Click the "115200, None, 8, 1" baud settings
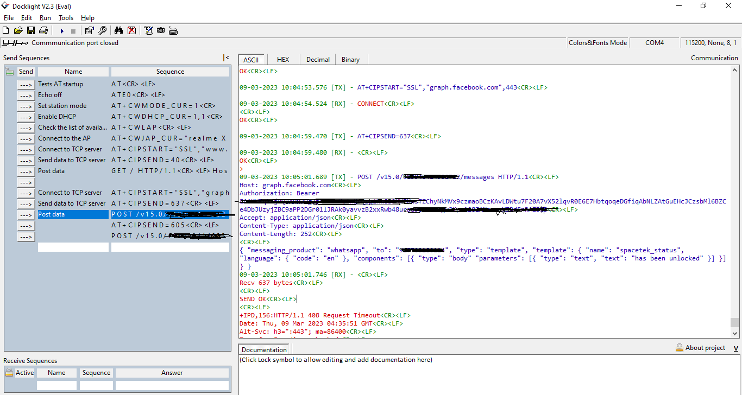The height and width of the screenshot is (395, 742). coord(710,43)
